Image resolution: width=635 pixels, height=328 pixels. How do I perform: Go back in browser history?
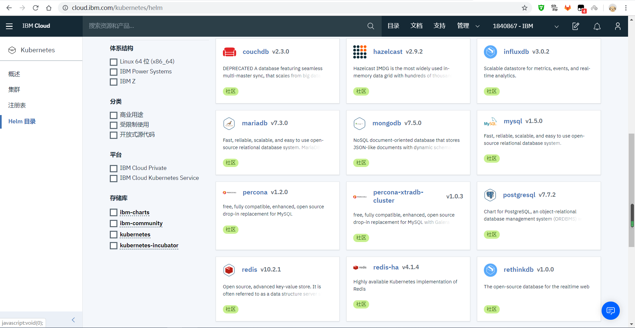coord(9,8)
